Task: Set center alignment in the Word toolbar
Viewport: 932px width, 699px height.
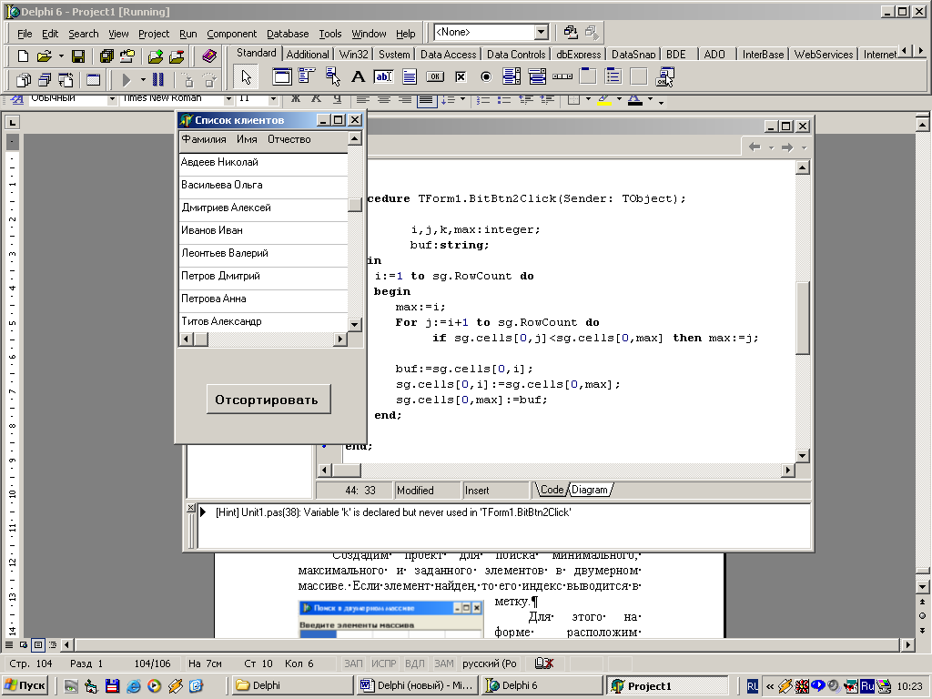Action: pyautogui.click(x=384, y=99)
